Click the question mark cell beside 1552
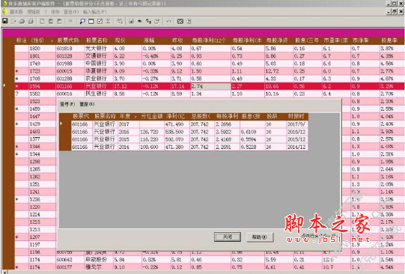 click(22, 94)
